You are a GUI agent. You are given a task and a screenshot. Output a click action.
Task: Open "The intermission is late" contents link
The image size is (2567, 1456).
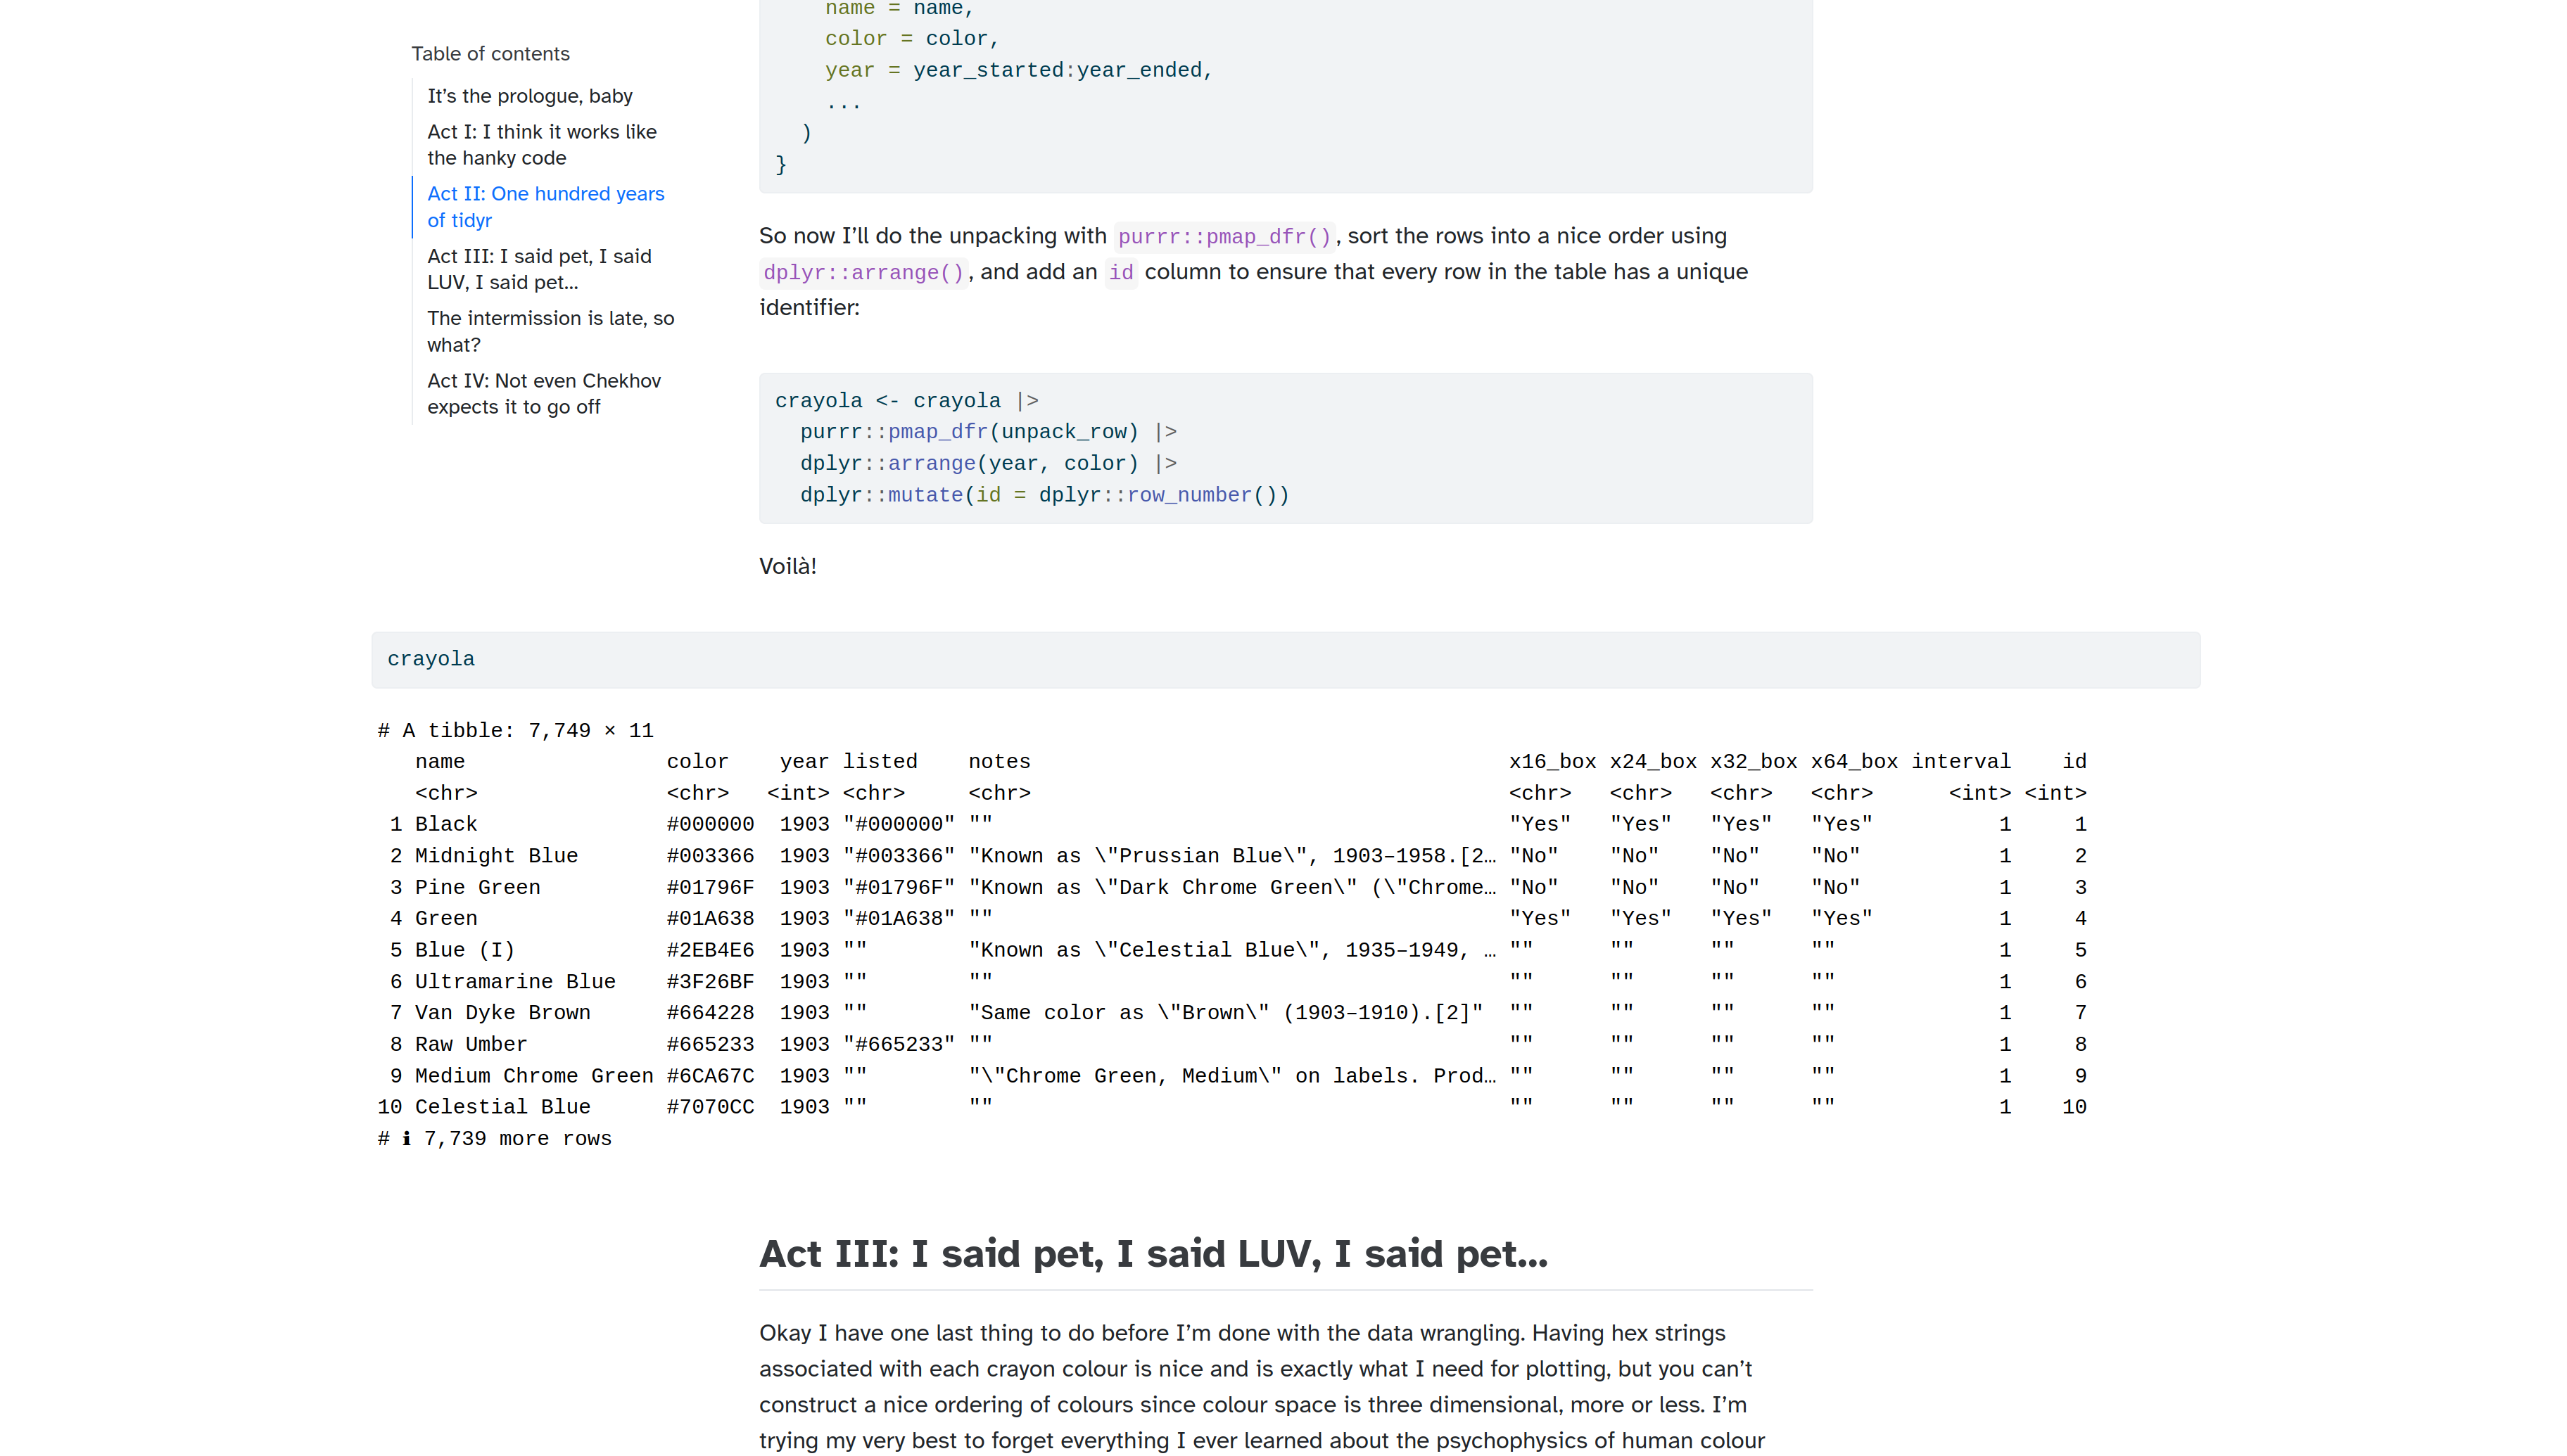click(550, 331)
